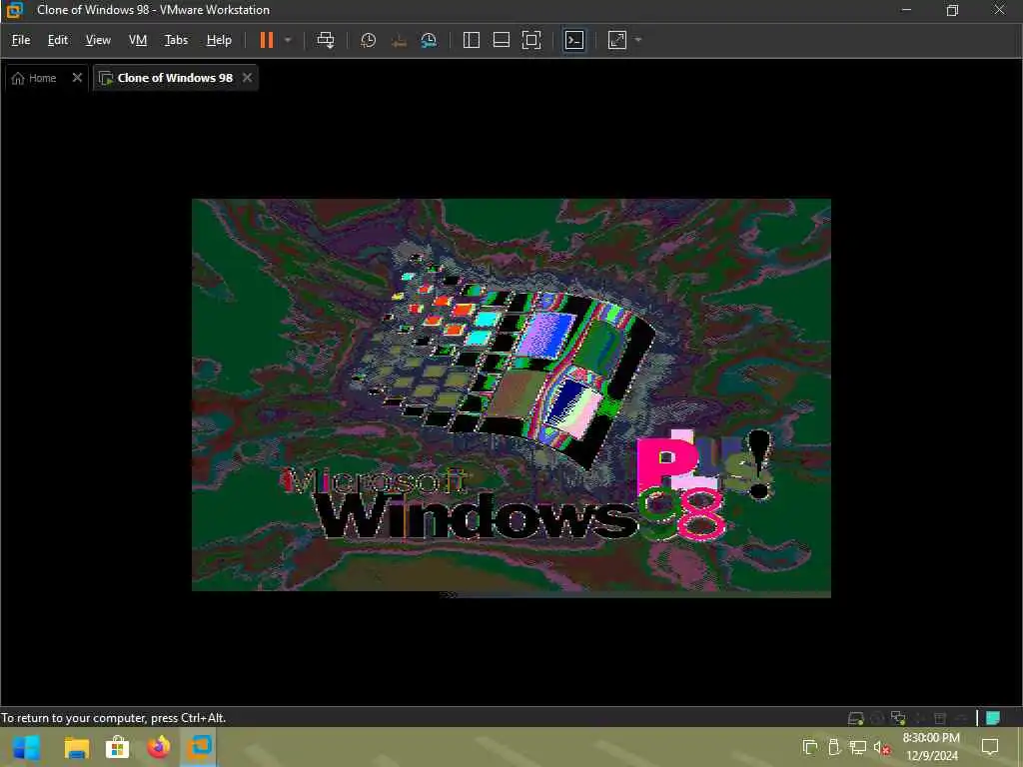Open the Tabs menu
The width and height of the screenshot is (1023, 767).
click(176, 40)
